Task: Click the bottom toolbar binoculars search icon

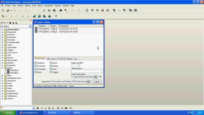Action: point(38,108)
